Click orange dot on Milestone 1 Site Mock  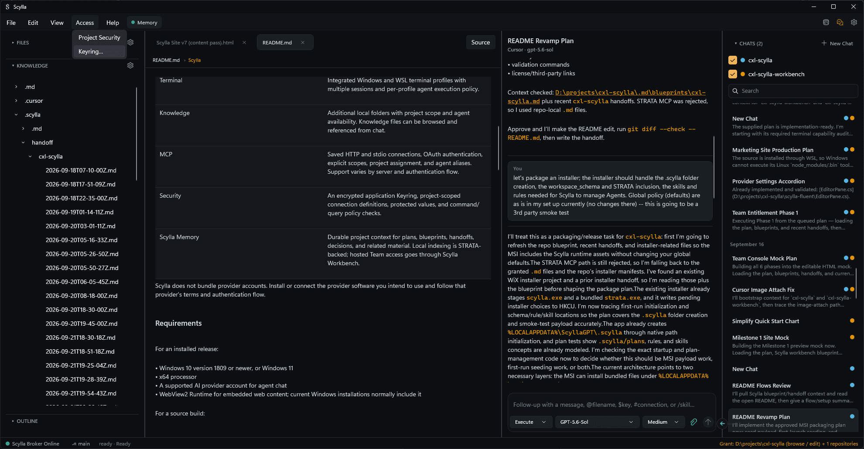coord(852,337)
